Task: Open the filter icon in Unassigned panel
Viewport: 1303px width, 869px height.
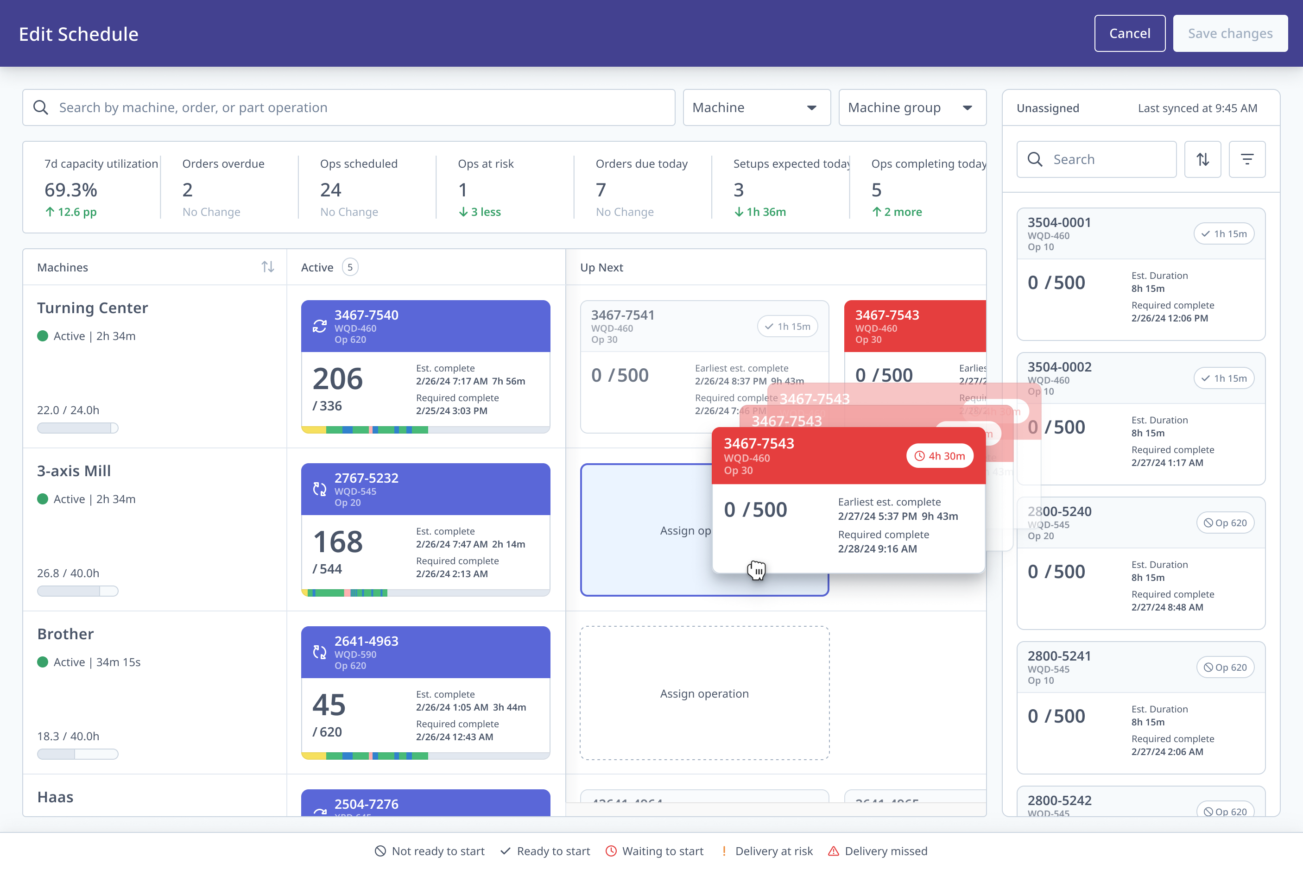Action: (1247, 160)
